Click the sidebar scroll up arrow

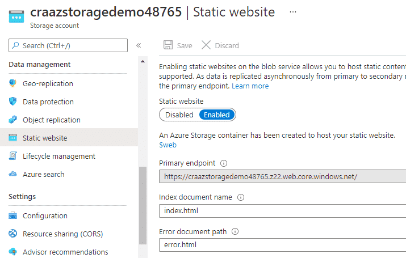(x=143, y=62)
